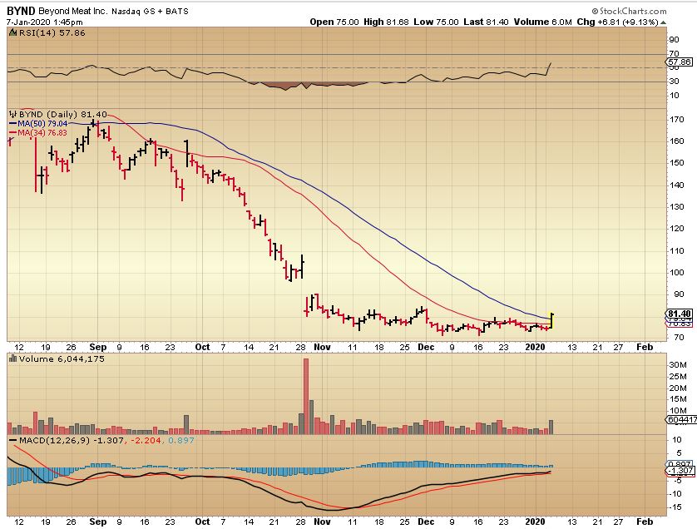Viewport: 697px width, 529px height.
Task: Open the StockCharts.com watermark link
Action: click(x=629, y=11)
